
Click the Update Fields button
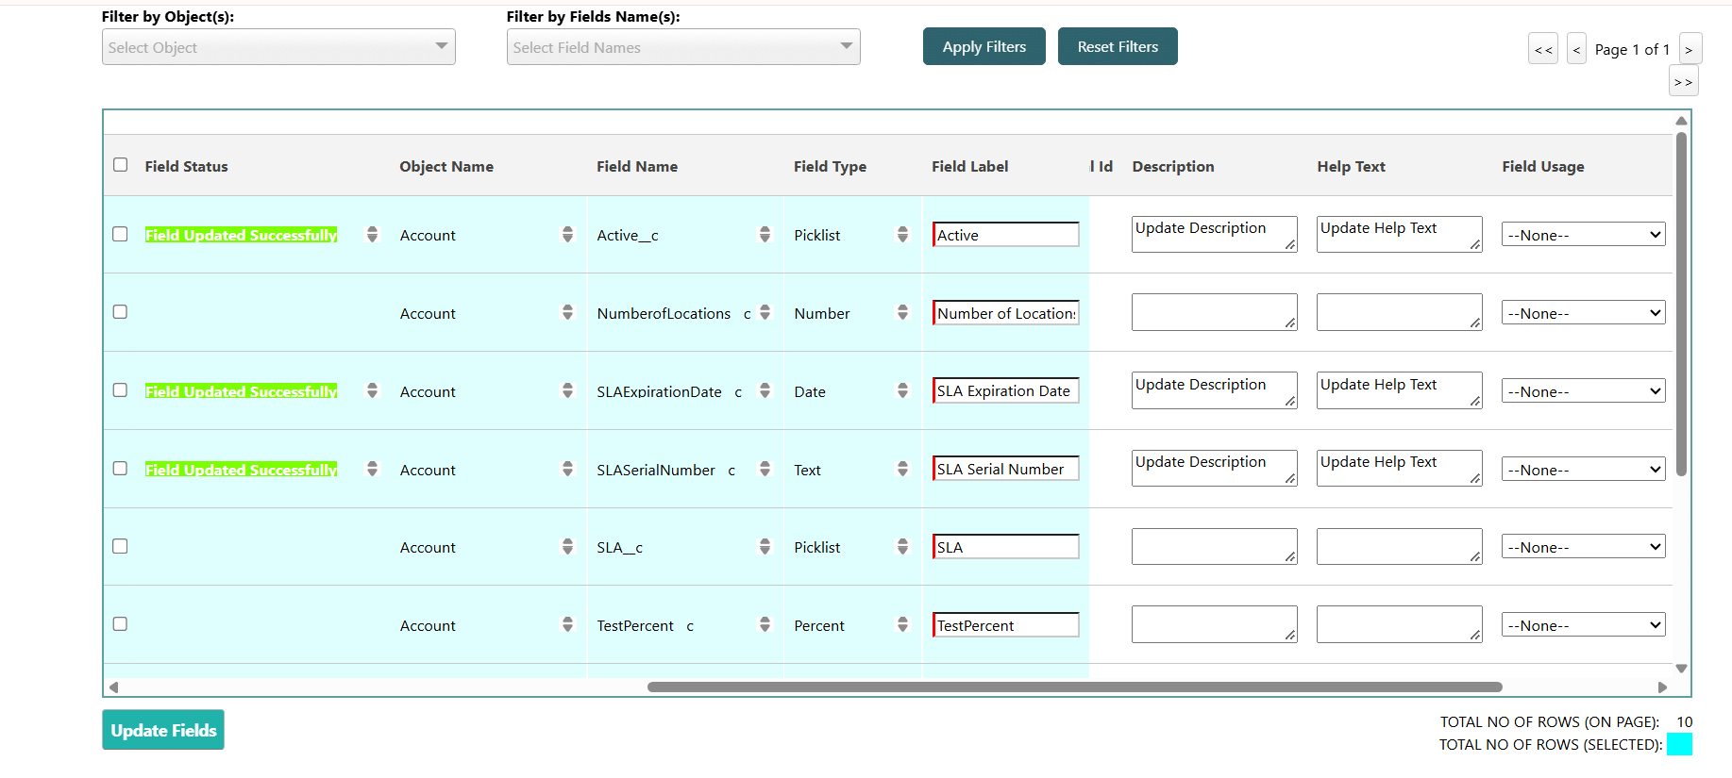(x=163, y=730)
